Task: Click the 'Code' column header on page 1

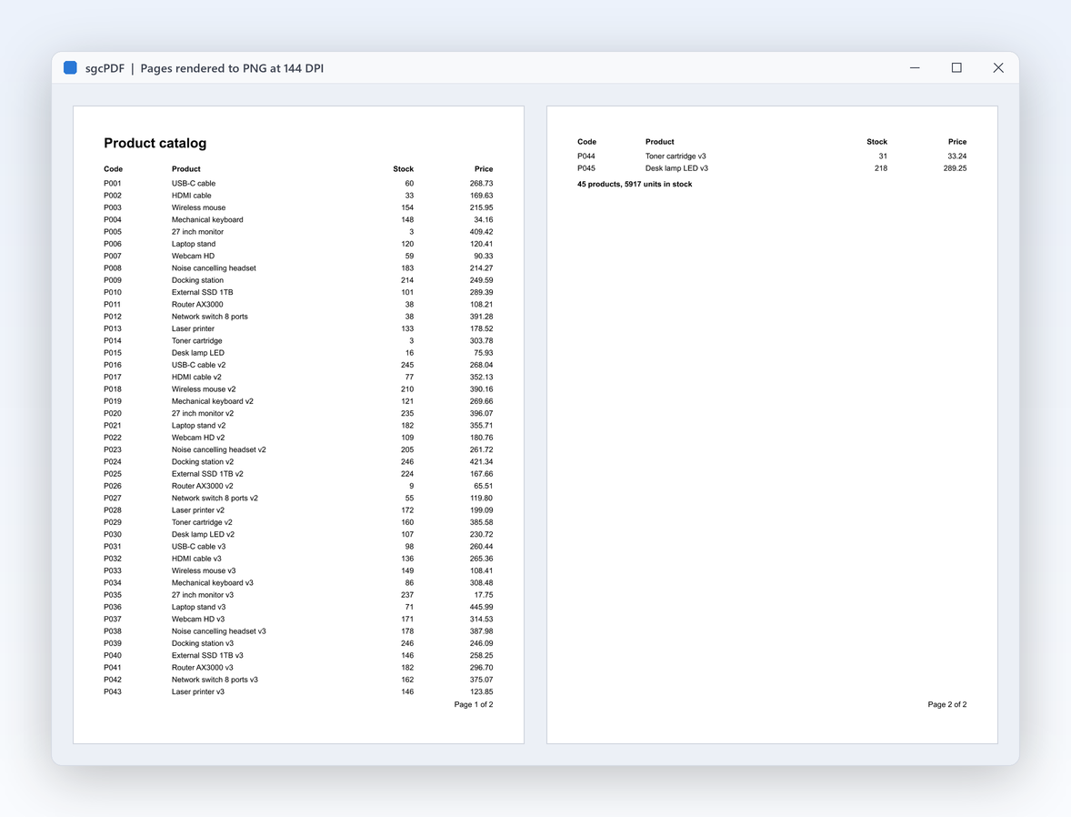Action: point(114,169)
